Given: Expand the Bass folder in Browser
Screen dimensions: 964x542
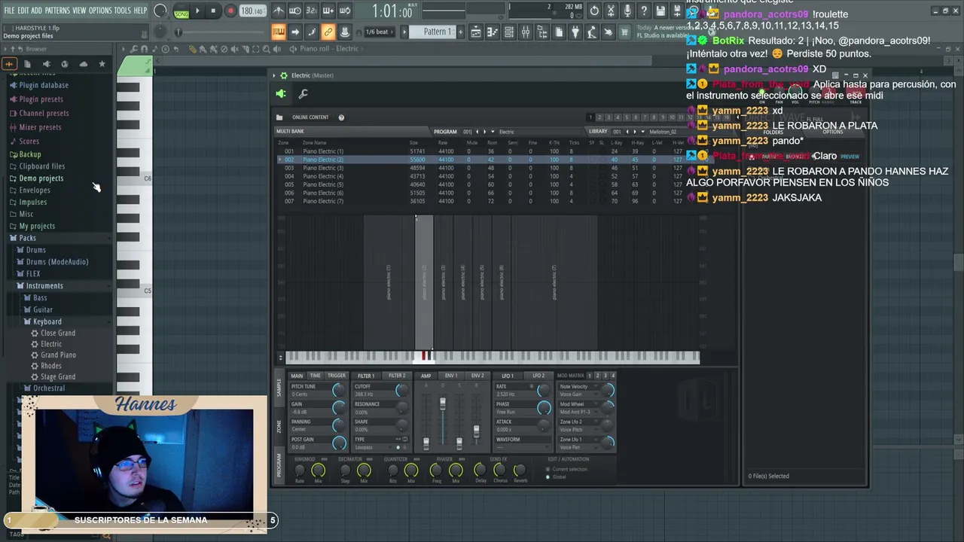Looking at the screenshot, I should [x=40, y=298].
